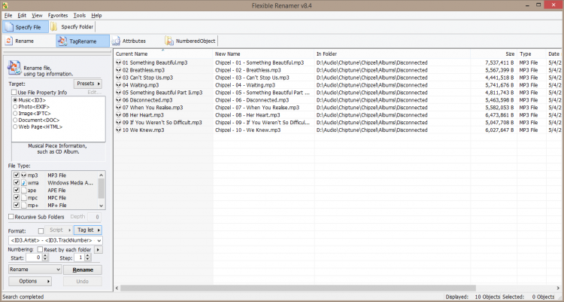The width and height of the screenshot is (564, 302).
Task: Open the Rename action combo box
Action: pos(35,270)
